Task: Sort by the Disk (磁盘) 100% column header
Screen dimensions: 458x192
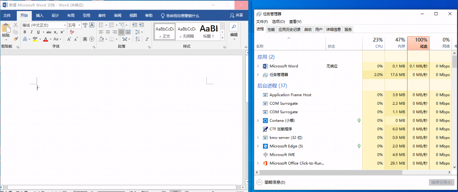Action: (x=418, y=43)
